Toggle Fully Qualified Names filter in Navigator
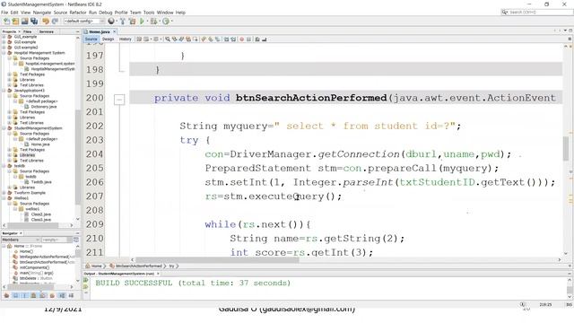This screenshot has width=574, height=323. 52,295
